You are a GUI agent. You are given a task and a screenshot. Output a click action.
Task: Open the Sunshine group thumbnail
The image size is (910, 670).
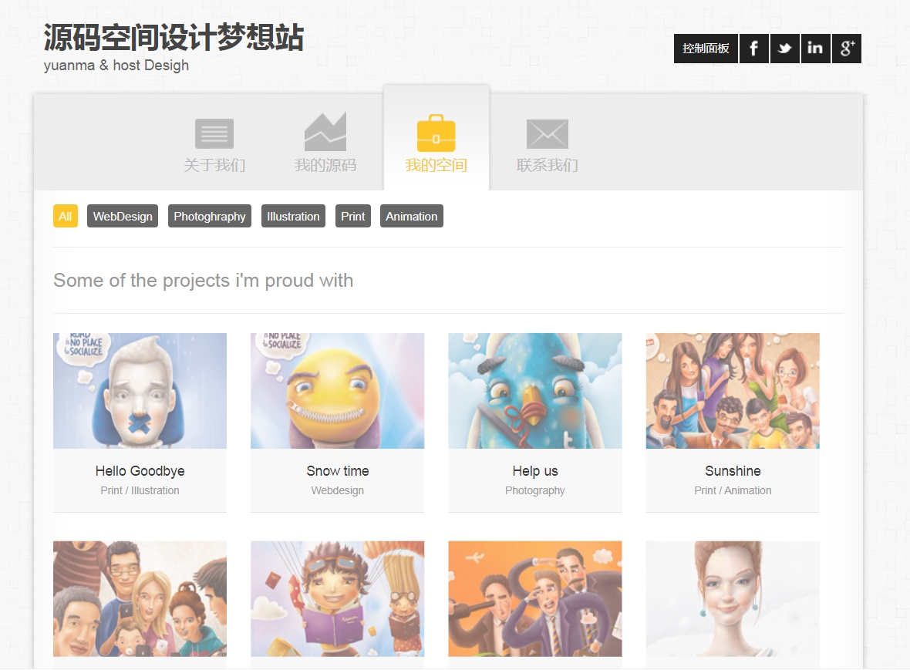pos(733,390)
